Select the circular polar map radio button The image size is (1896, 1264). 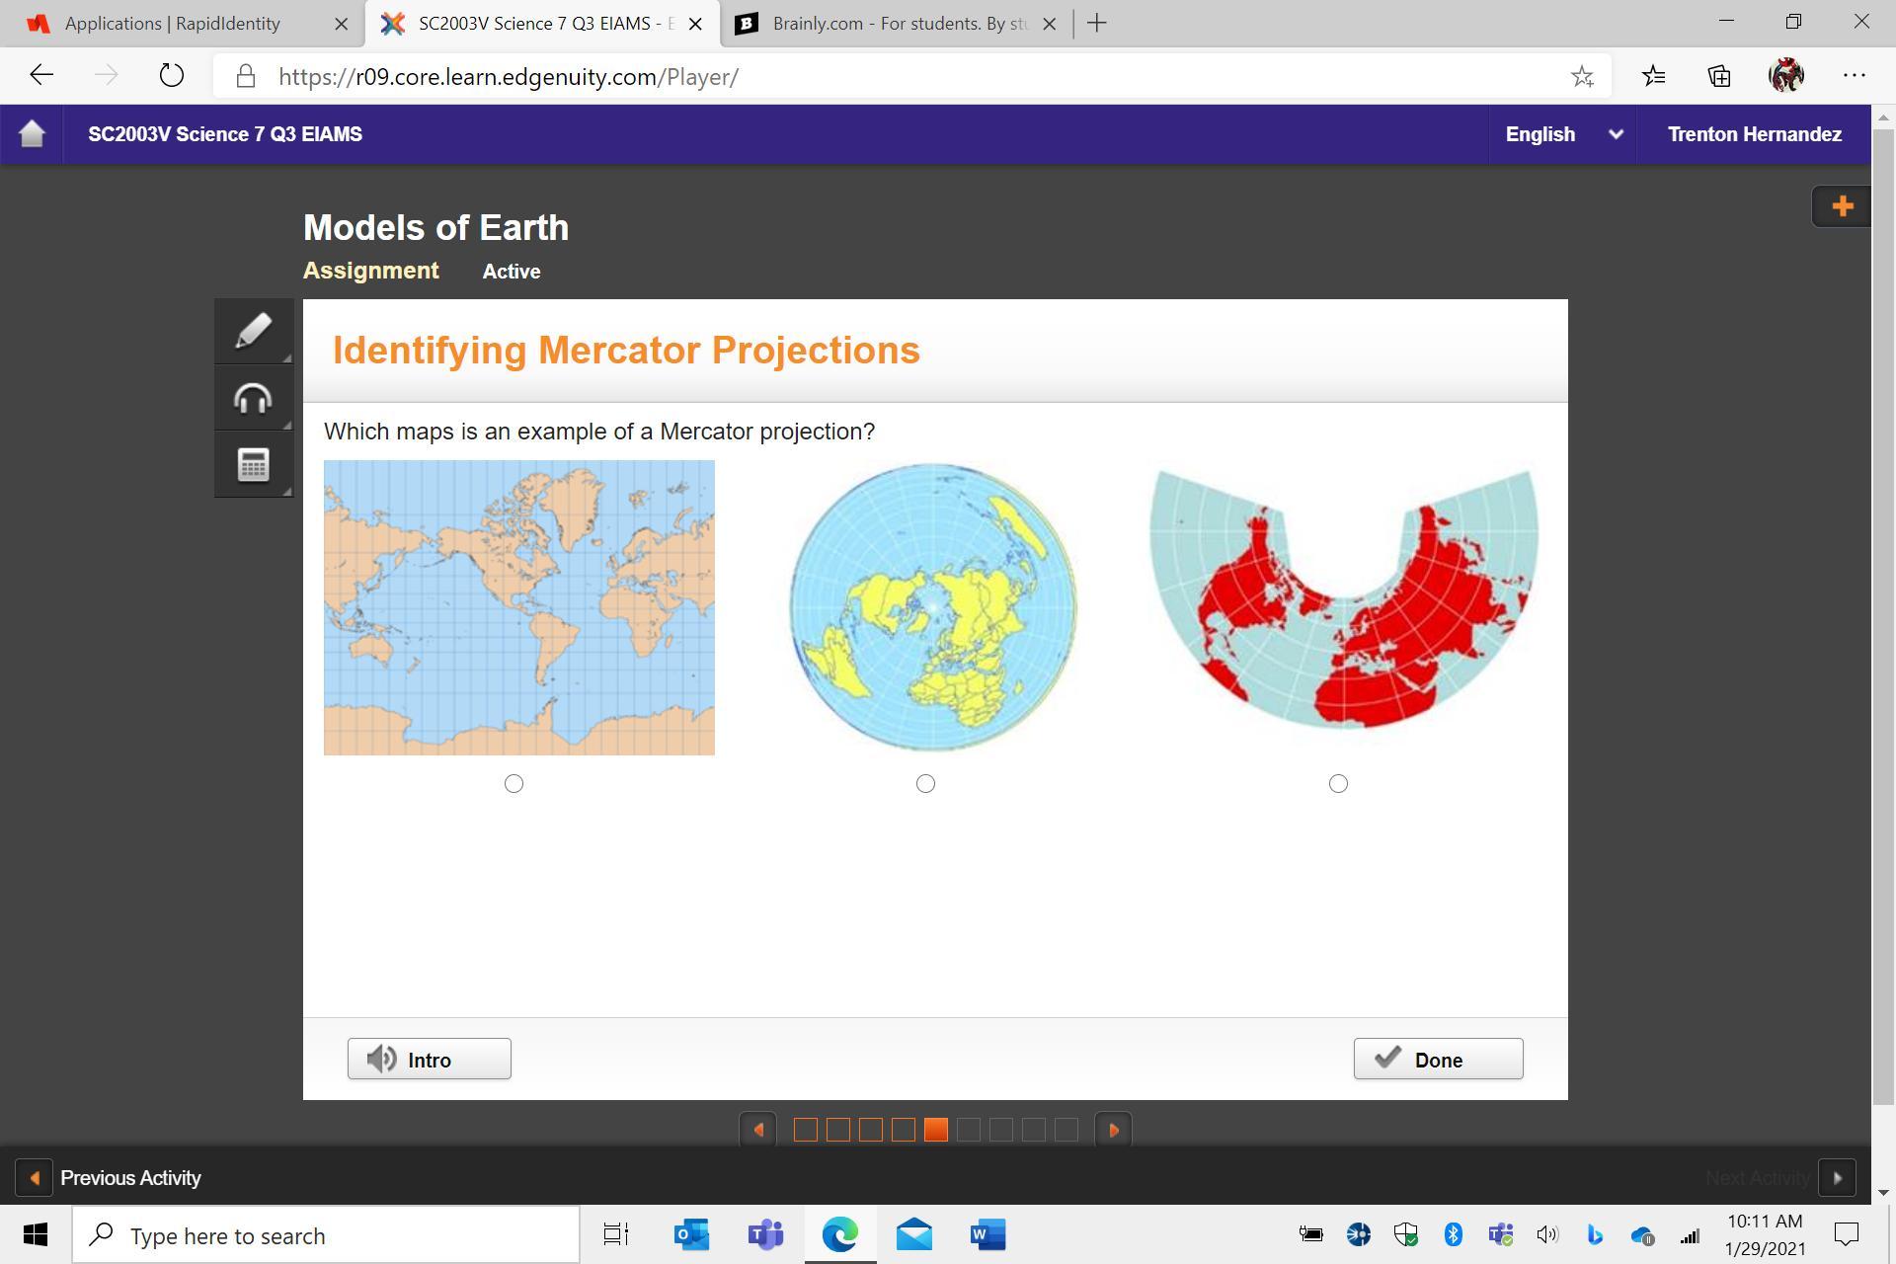(925, 783)
